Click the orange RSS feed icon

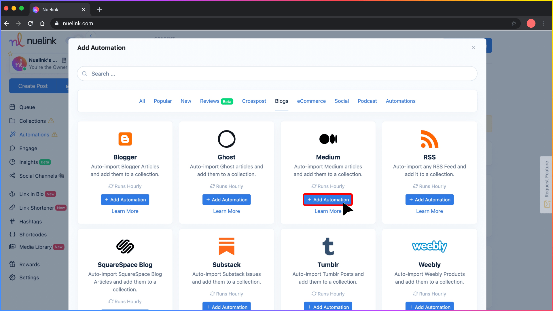pos(429,139)
